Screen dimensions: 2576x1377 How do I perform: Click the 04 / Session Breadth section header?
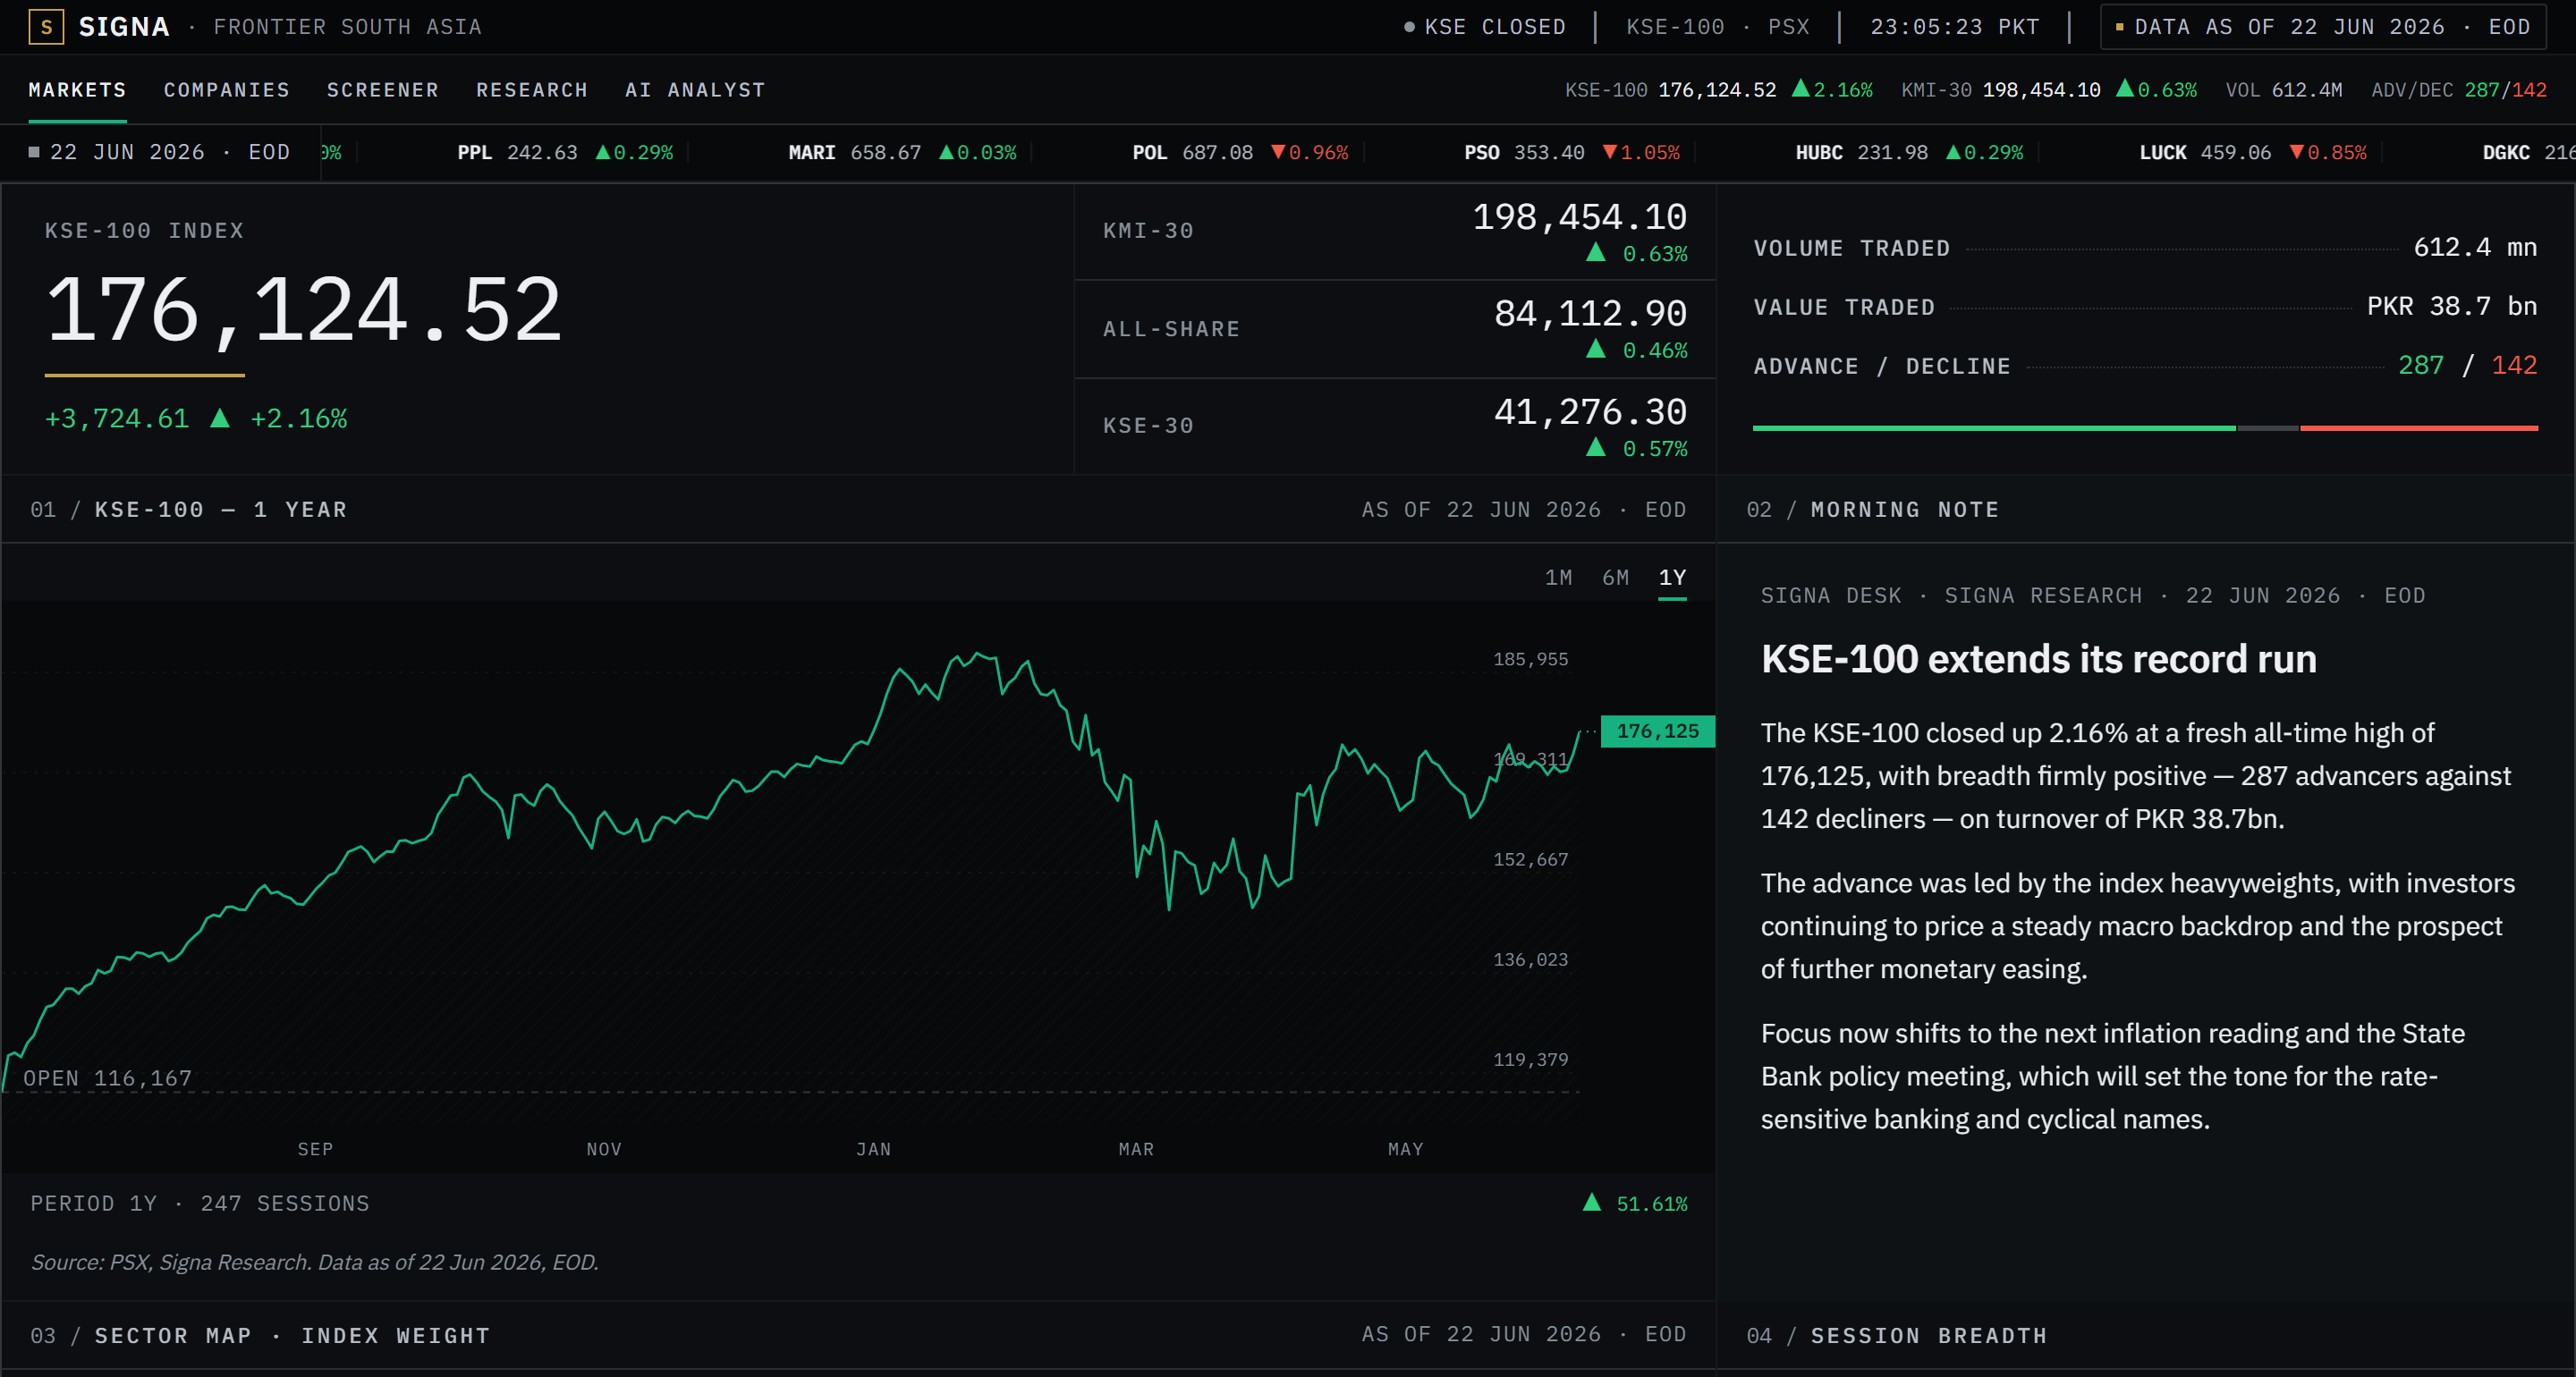[x=1896, y=1336]
